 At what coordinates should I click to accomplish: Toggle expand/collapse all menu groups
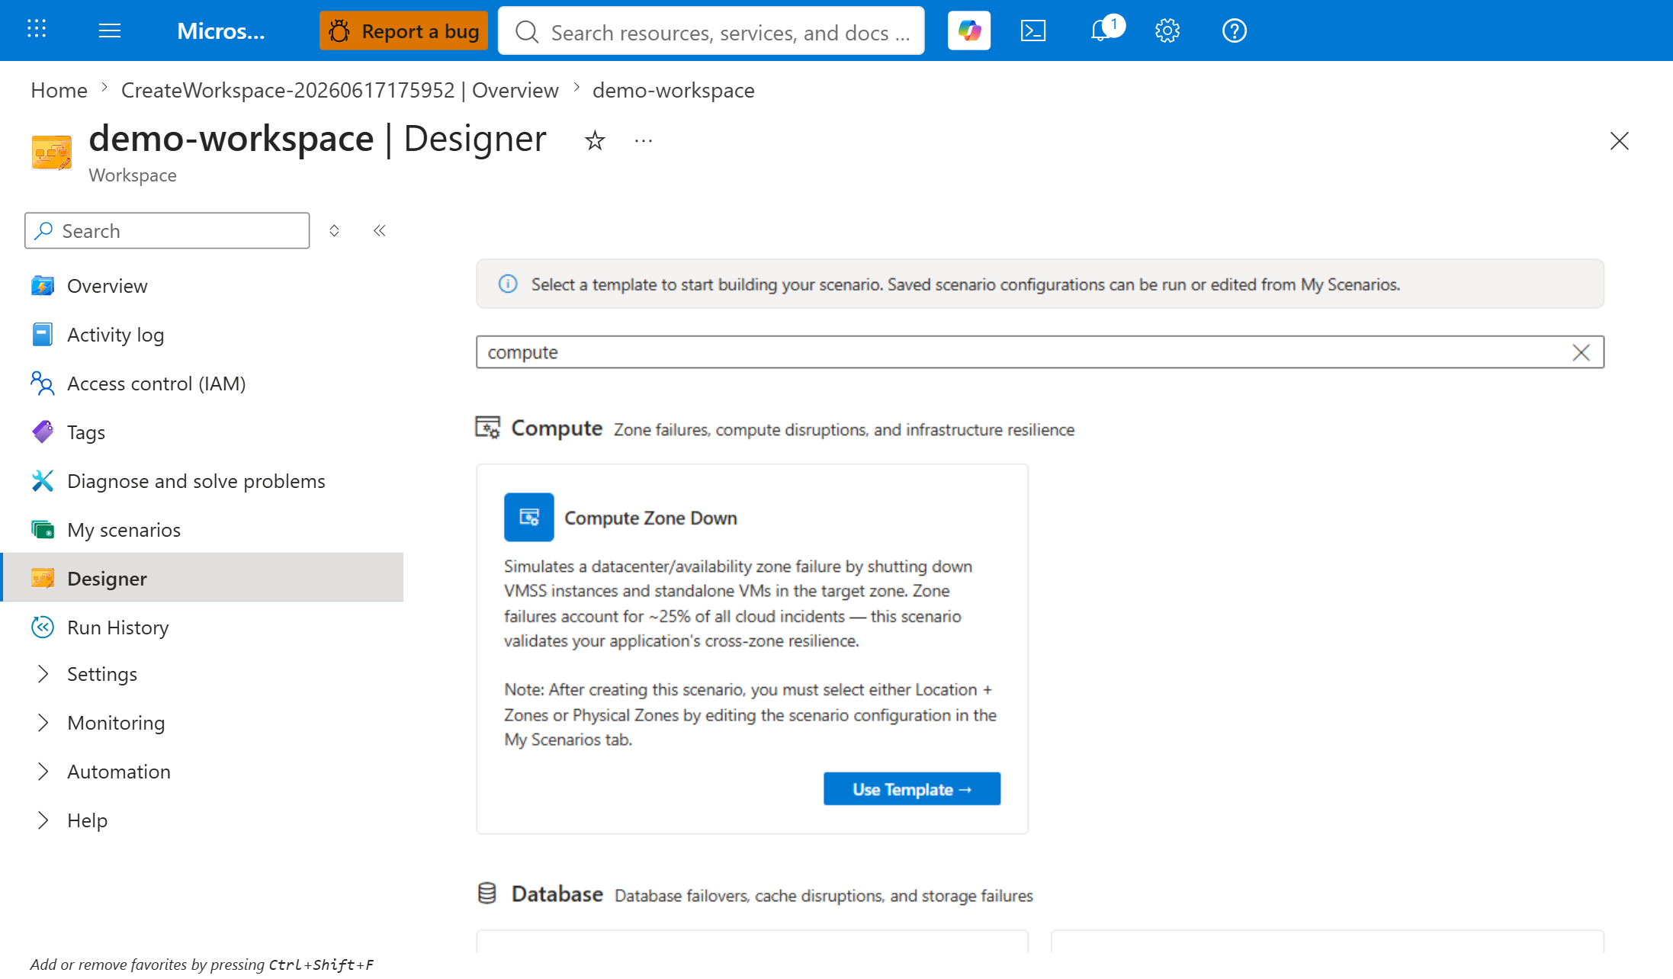[x=334, y=230]
